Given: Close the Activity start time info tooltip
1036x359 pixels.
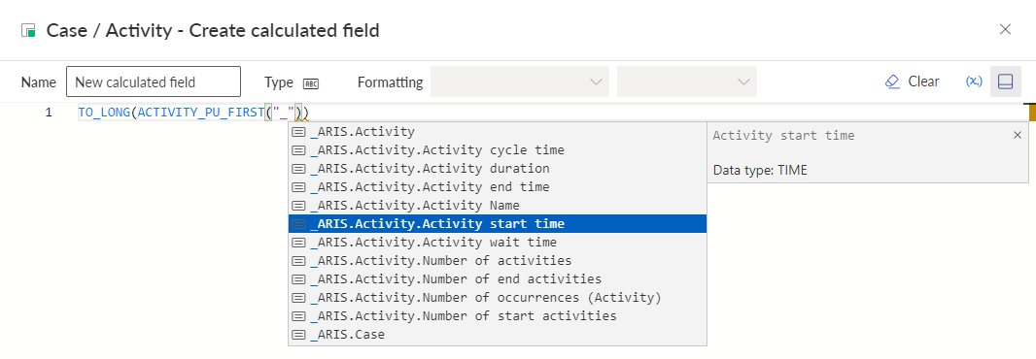Looking at the screenshot, I should (x=1017, y=135).
